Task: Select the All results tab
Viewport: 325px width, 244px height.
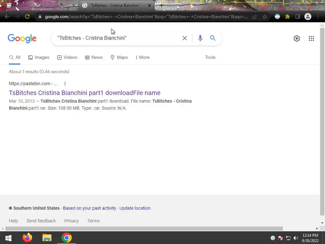Action: click(x=15, y=58)
